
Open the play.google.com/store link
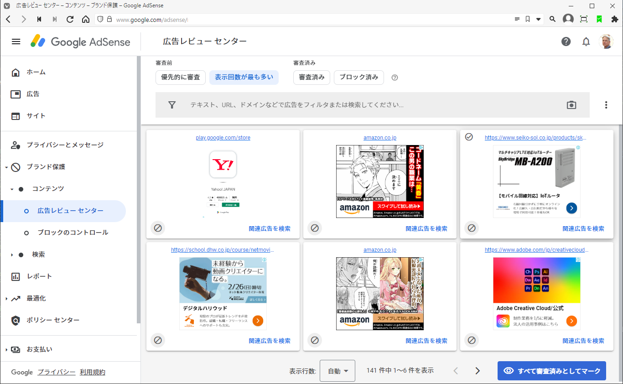tap(223, 137)
